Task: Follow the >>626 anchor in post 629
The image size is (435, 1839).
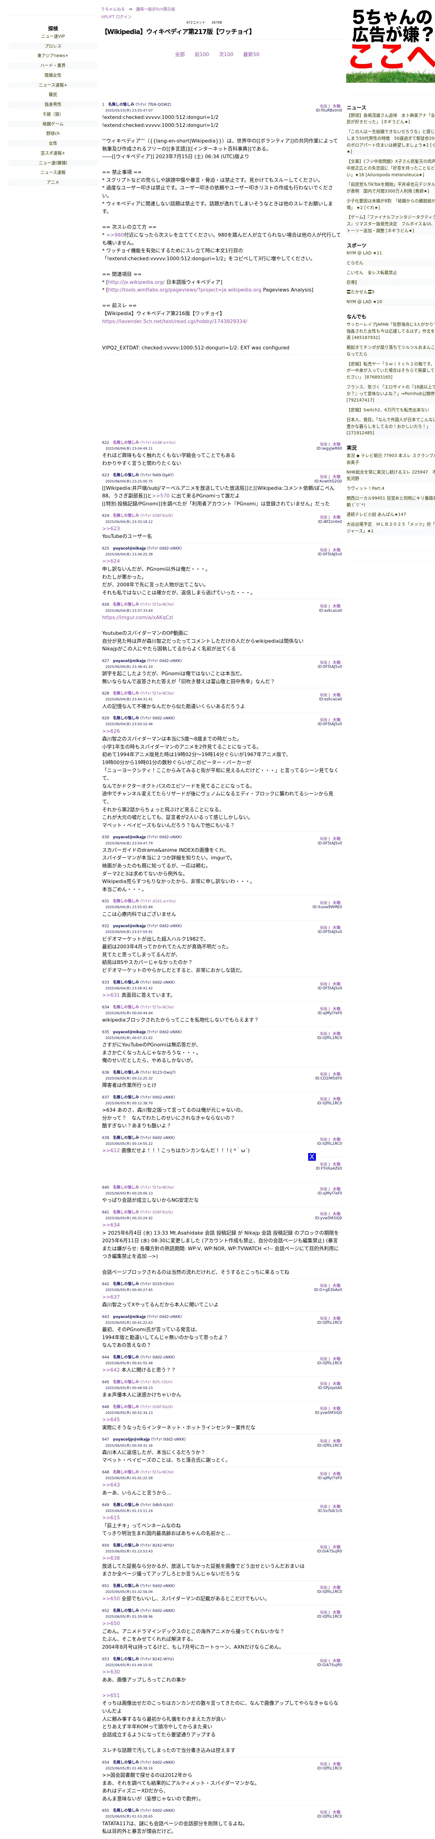Action: 111,731
